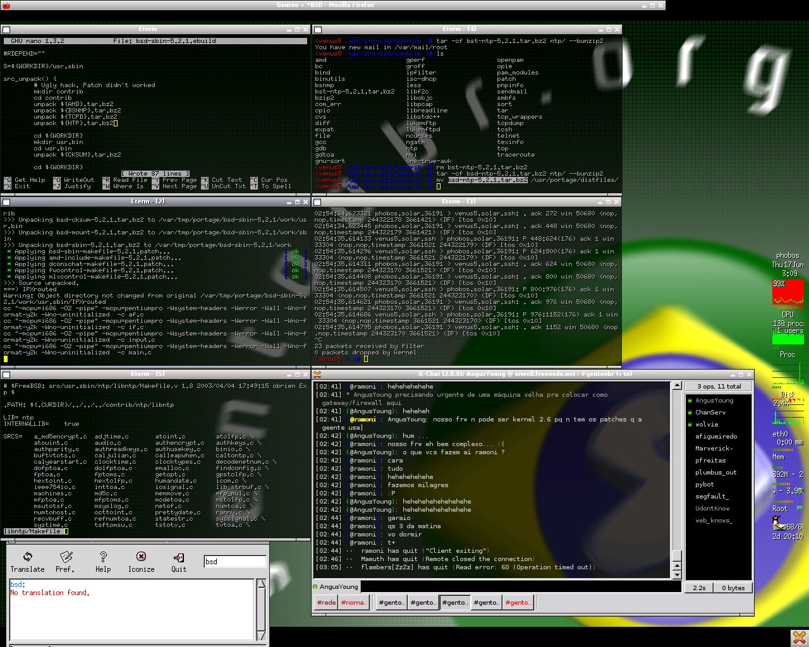Select user pybot in the user list
809x647 pixels.
[x=705, y=485]
